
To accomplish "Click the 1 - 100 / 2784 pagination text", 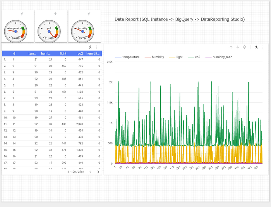I will pos(76,172).
